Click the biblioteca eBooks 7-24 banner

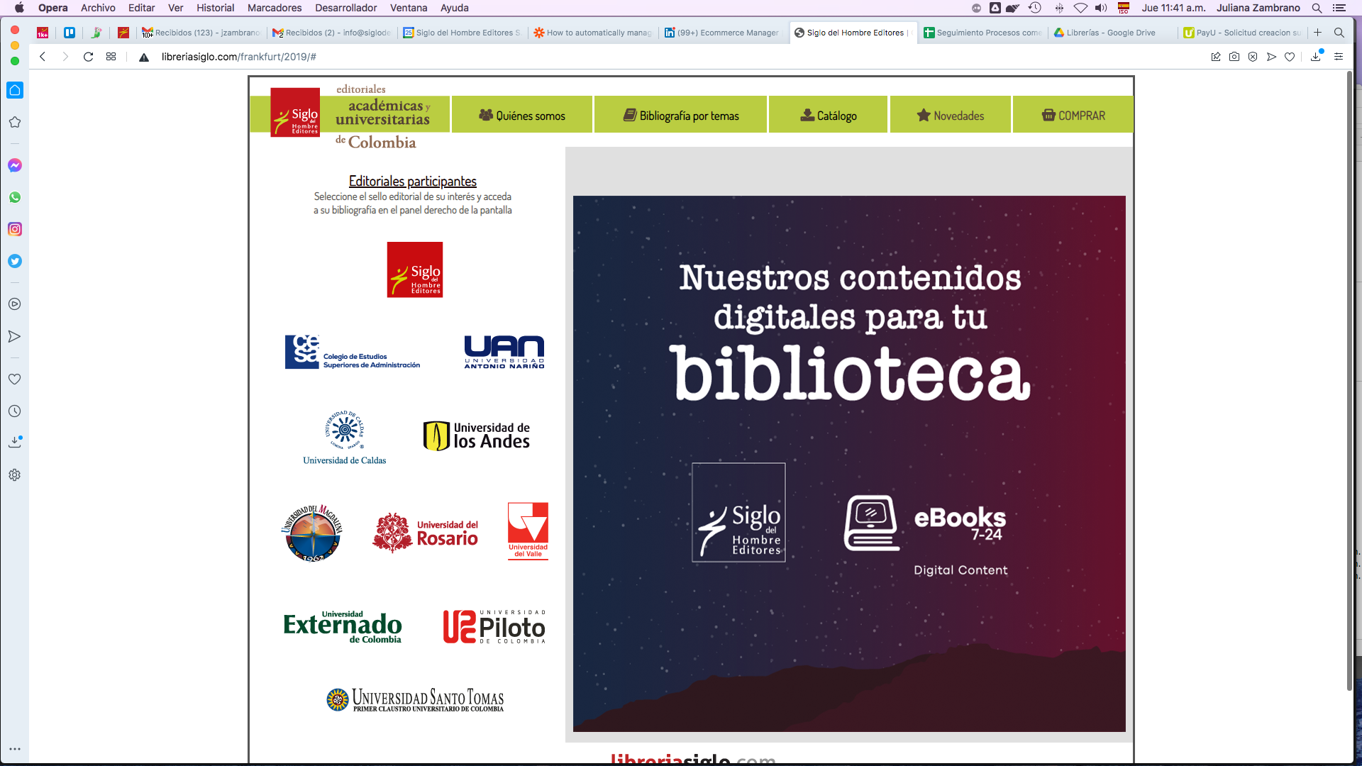(849, 464)
